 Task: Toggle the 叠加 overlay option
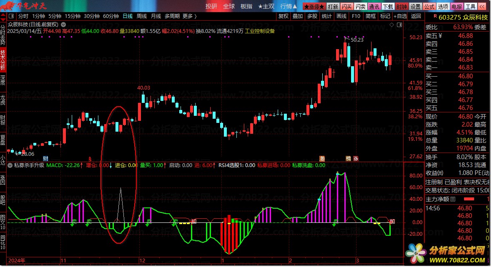[298, 16]
